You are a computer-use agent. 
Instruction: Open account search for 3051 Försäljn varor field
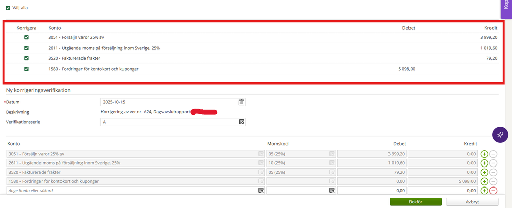pyautogui.click(x=261, y=154)
